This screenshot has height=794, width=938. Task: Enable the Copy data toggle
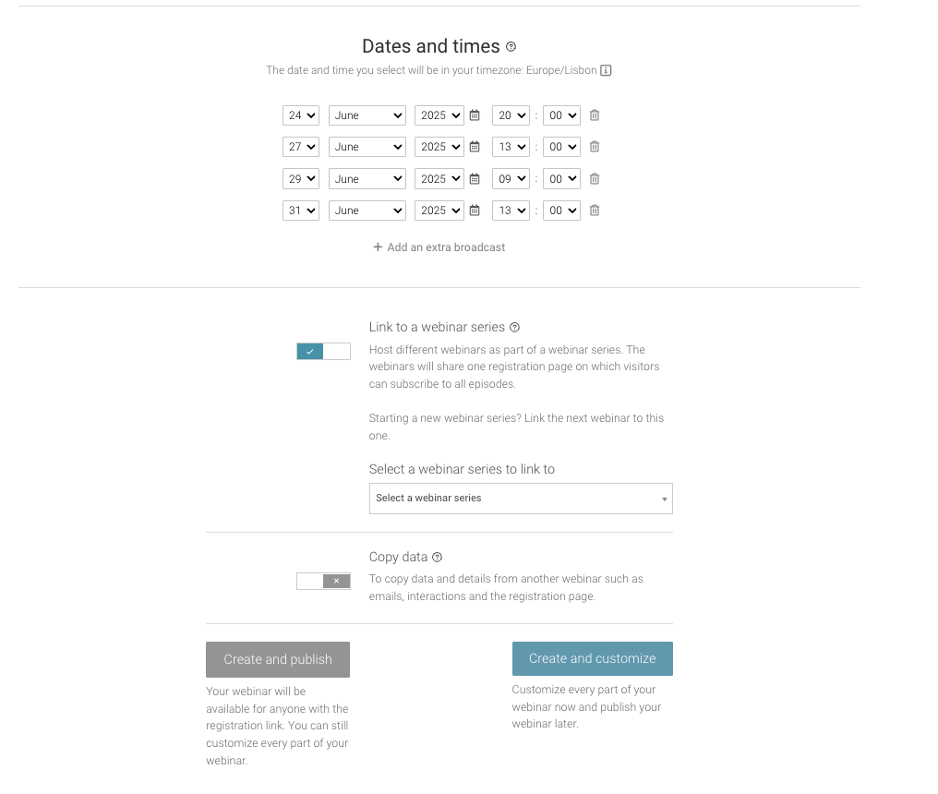coord(323,581)
